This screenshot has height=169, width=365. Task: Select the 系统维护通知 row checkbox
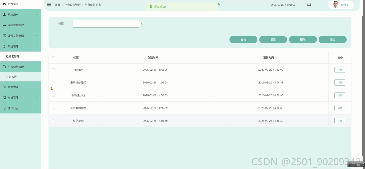(x=54, y=82)
